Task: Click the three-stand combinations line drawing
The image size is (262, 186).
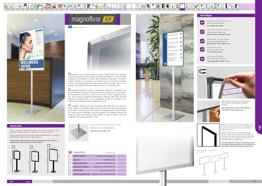Action: [214, 164]
